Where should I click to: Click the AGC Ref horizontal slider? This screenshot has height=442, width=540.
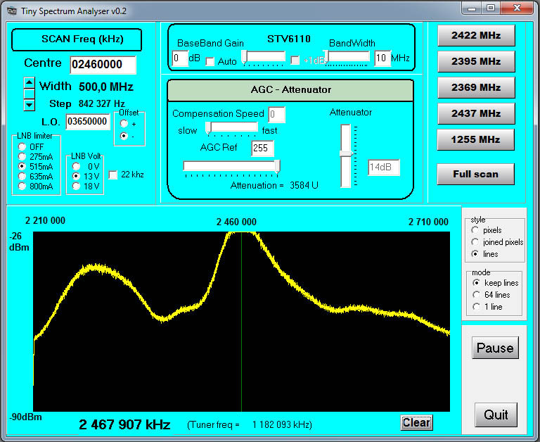231,167
